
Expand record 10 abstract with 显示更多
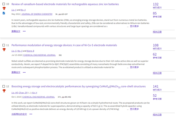point(134,26)
